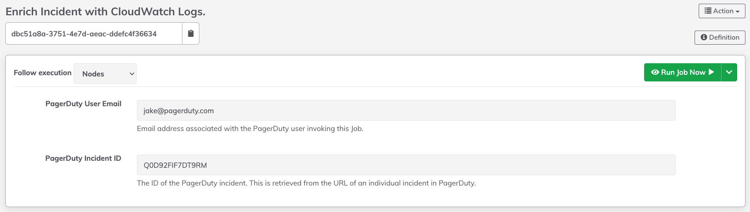Open the green chevron next to Run Job Now

(x=729, y=72)
